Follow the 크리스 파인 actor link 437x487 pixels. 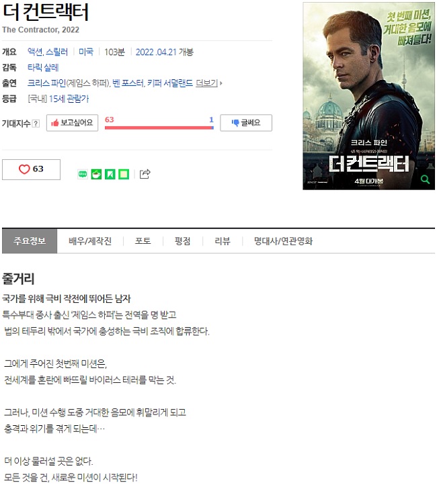coord(46,83)
